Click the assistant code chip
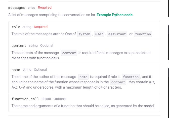The width and height of the screenshot is (169, 118). [117, 34]
